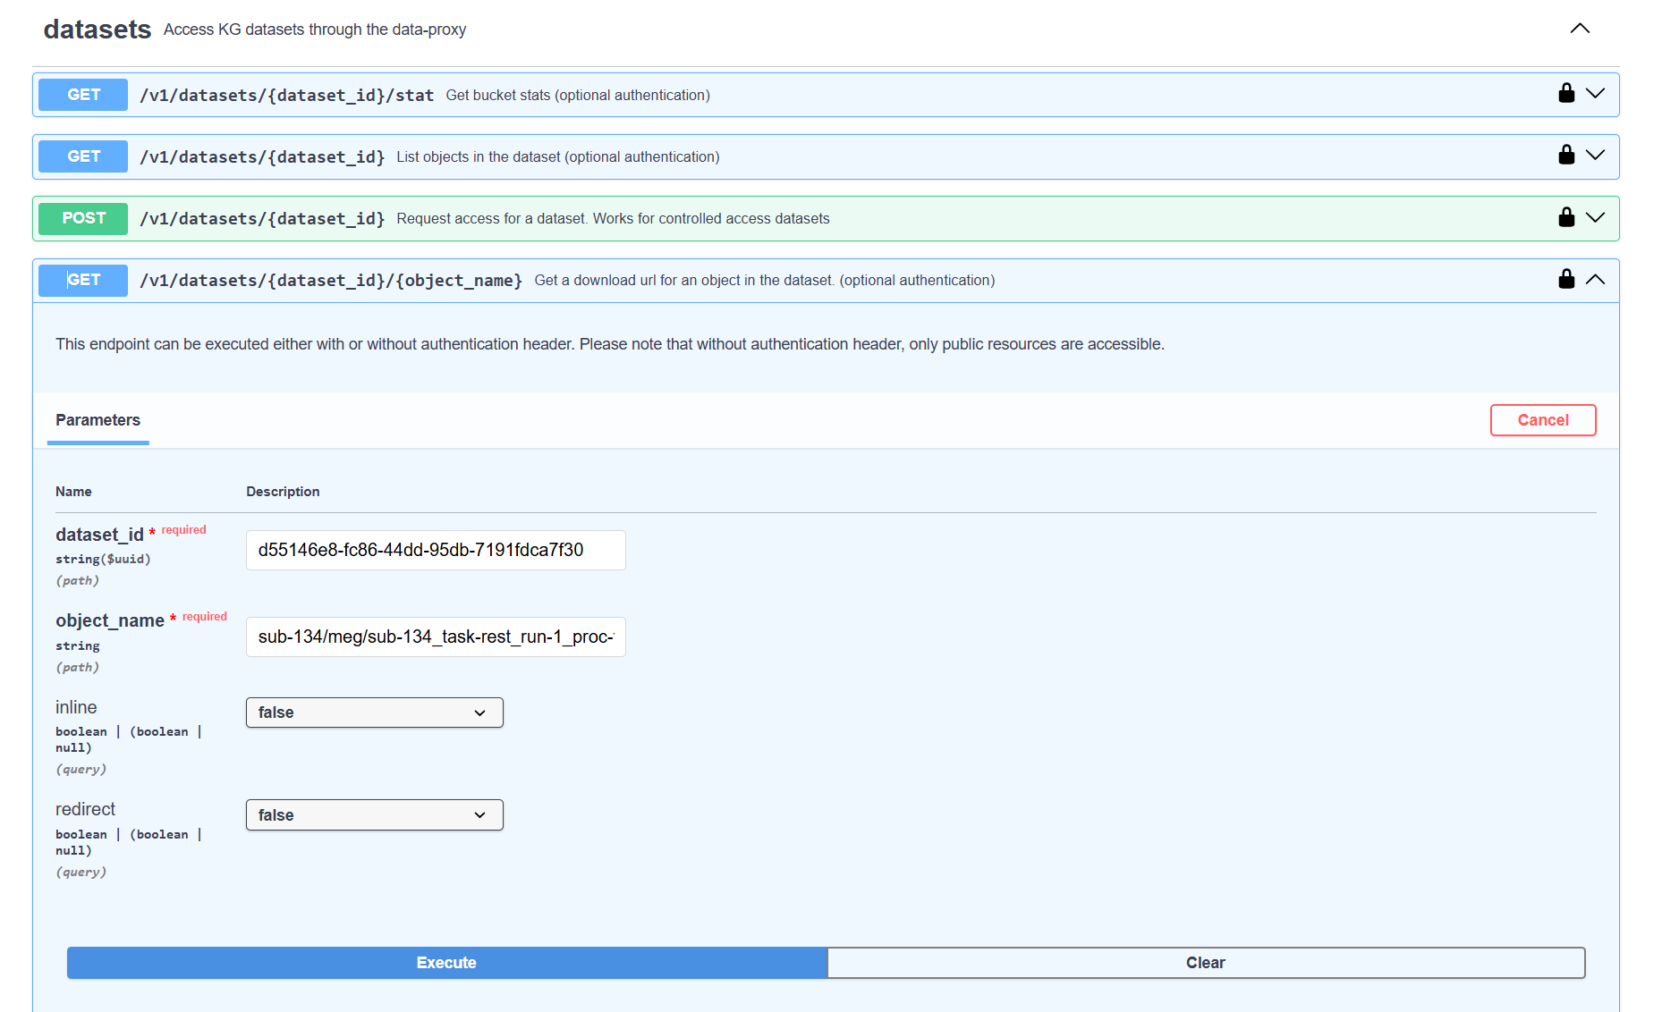1662x1012 pixels.
Task: Open the redirect false dropdown
Action: click(375, 815)
